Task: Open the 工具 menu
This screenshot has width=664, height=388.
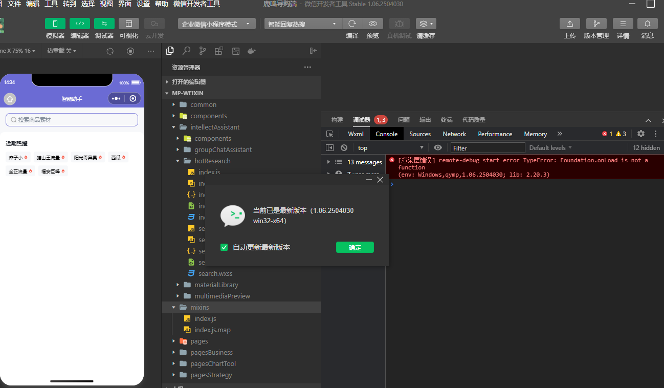Action: point(51,4)
